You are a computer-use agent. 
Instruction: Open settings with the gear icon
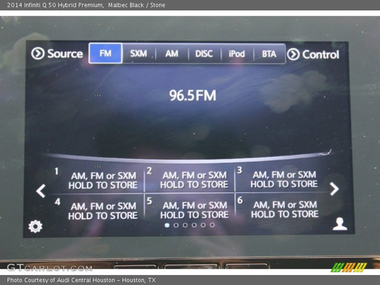click(x=35, y=226)
